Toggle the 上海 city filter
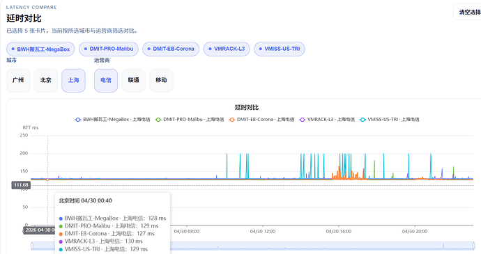The image size is (481, 254). click(x=74, y=80)
